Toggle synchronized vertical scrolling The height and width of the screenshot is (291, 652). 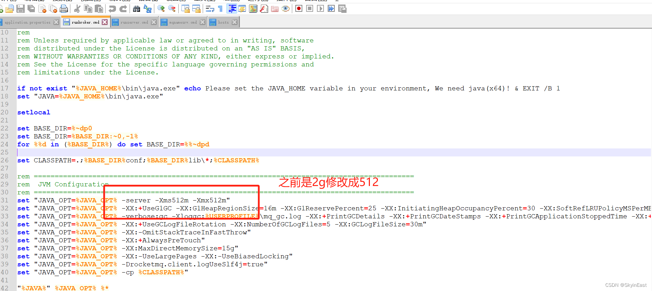(186, 9)
